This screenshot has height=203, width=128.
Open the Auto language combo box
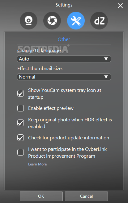pyautogui.click(x=64, y=59)
